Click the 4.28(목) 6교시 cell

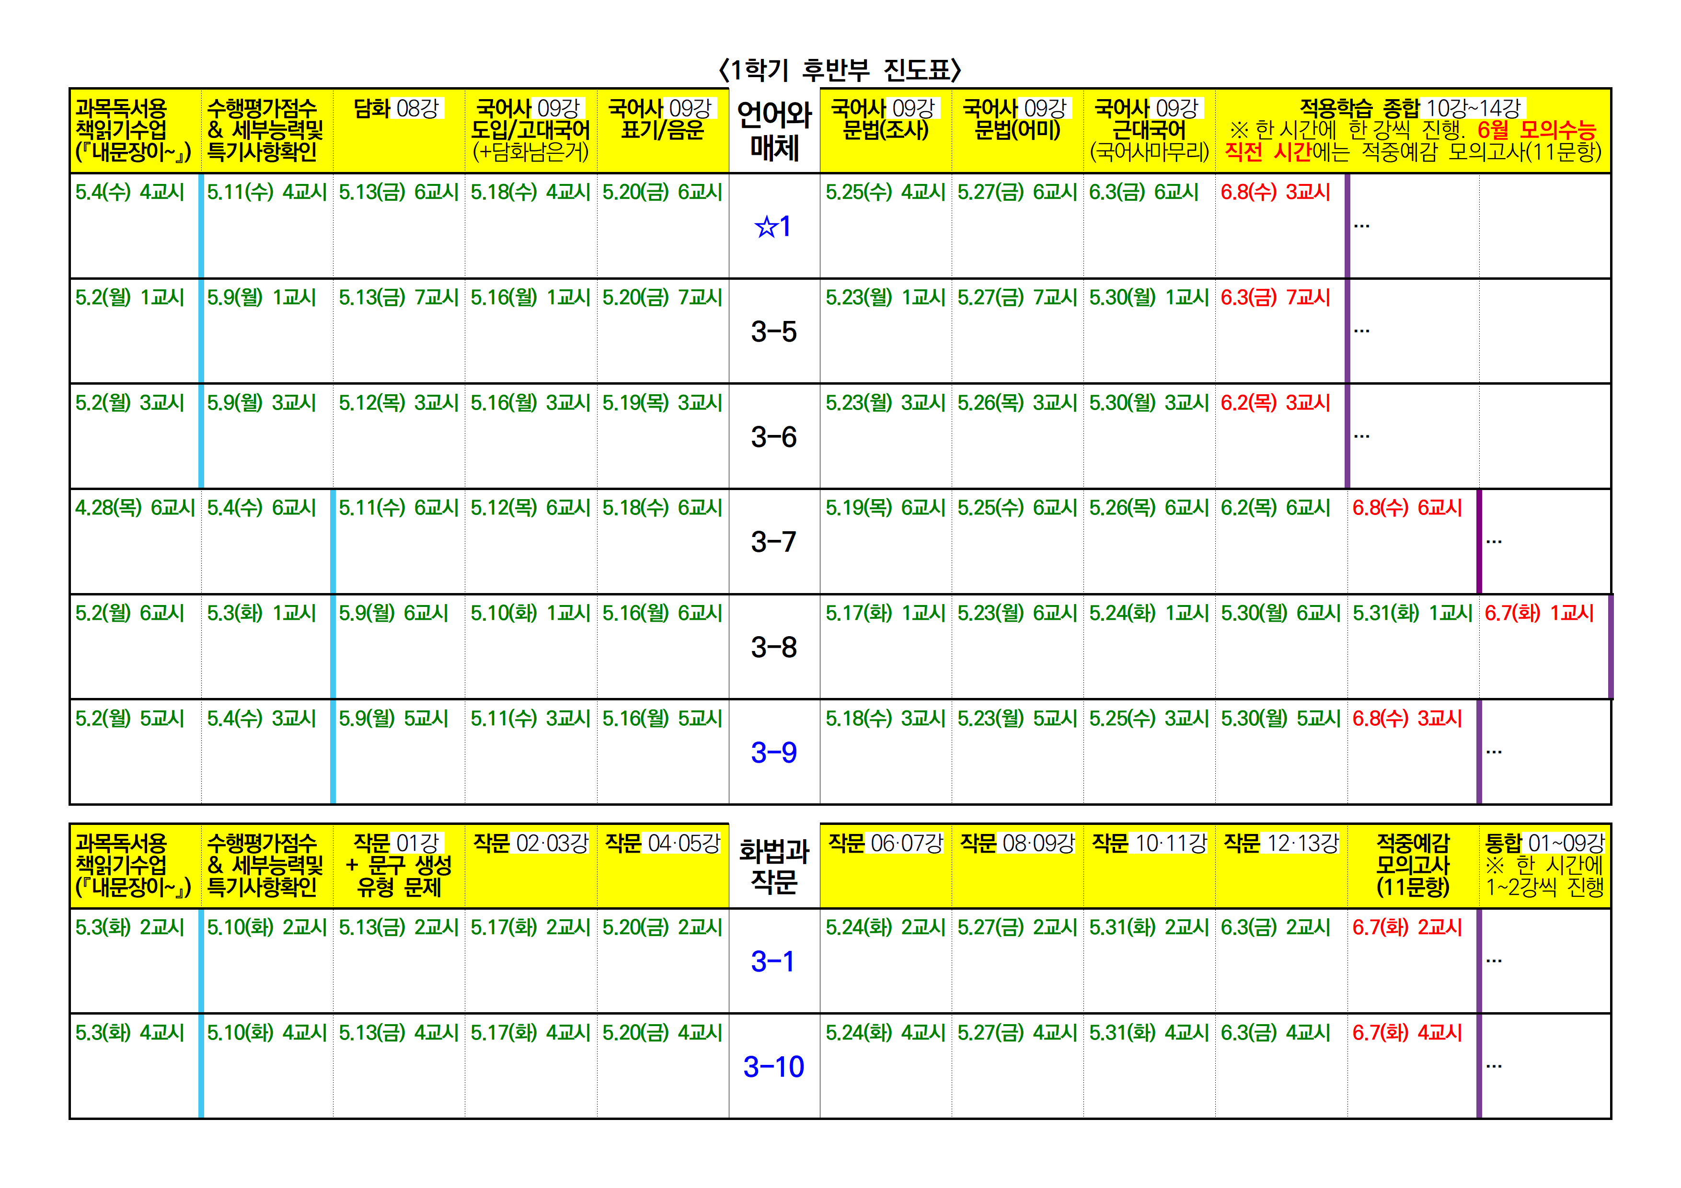click(x=135, y=508)
